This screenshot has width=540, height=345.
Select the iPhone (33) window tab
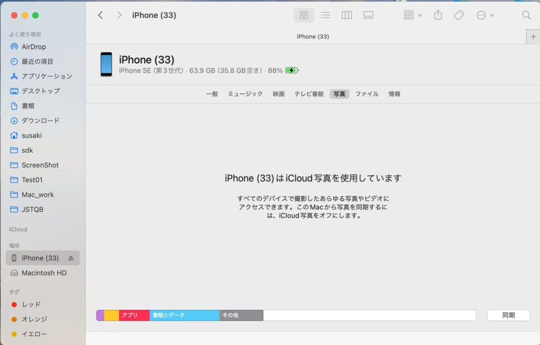pos(313,36)
